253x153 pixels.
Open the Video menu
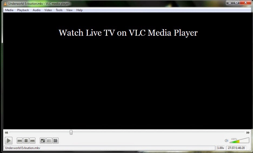[48, 10]
